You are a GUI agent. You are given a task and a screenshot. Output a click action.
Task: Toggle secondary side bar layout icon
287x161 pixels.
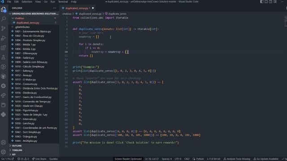click(x=270, y=2)
